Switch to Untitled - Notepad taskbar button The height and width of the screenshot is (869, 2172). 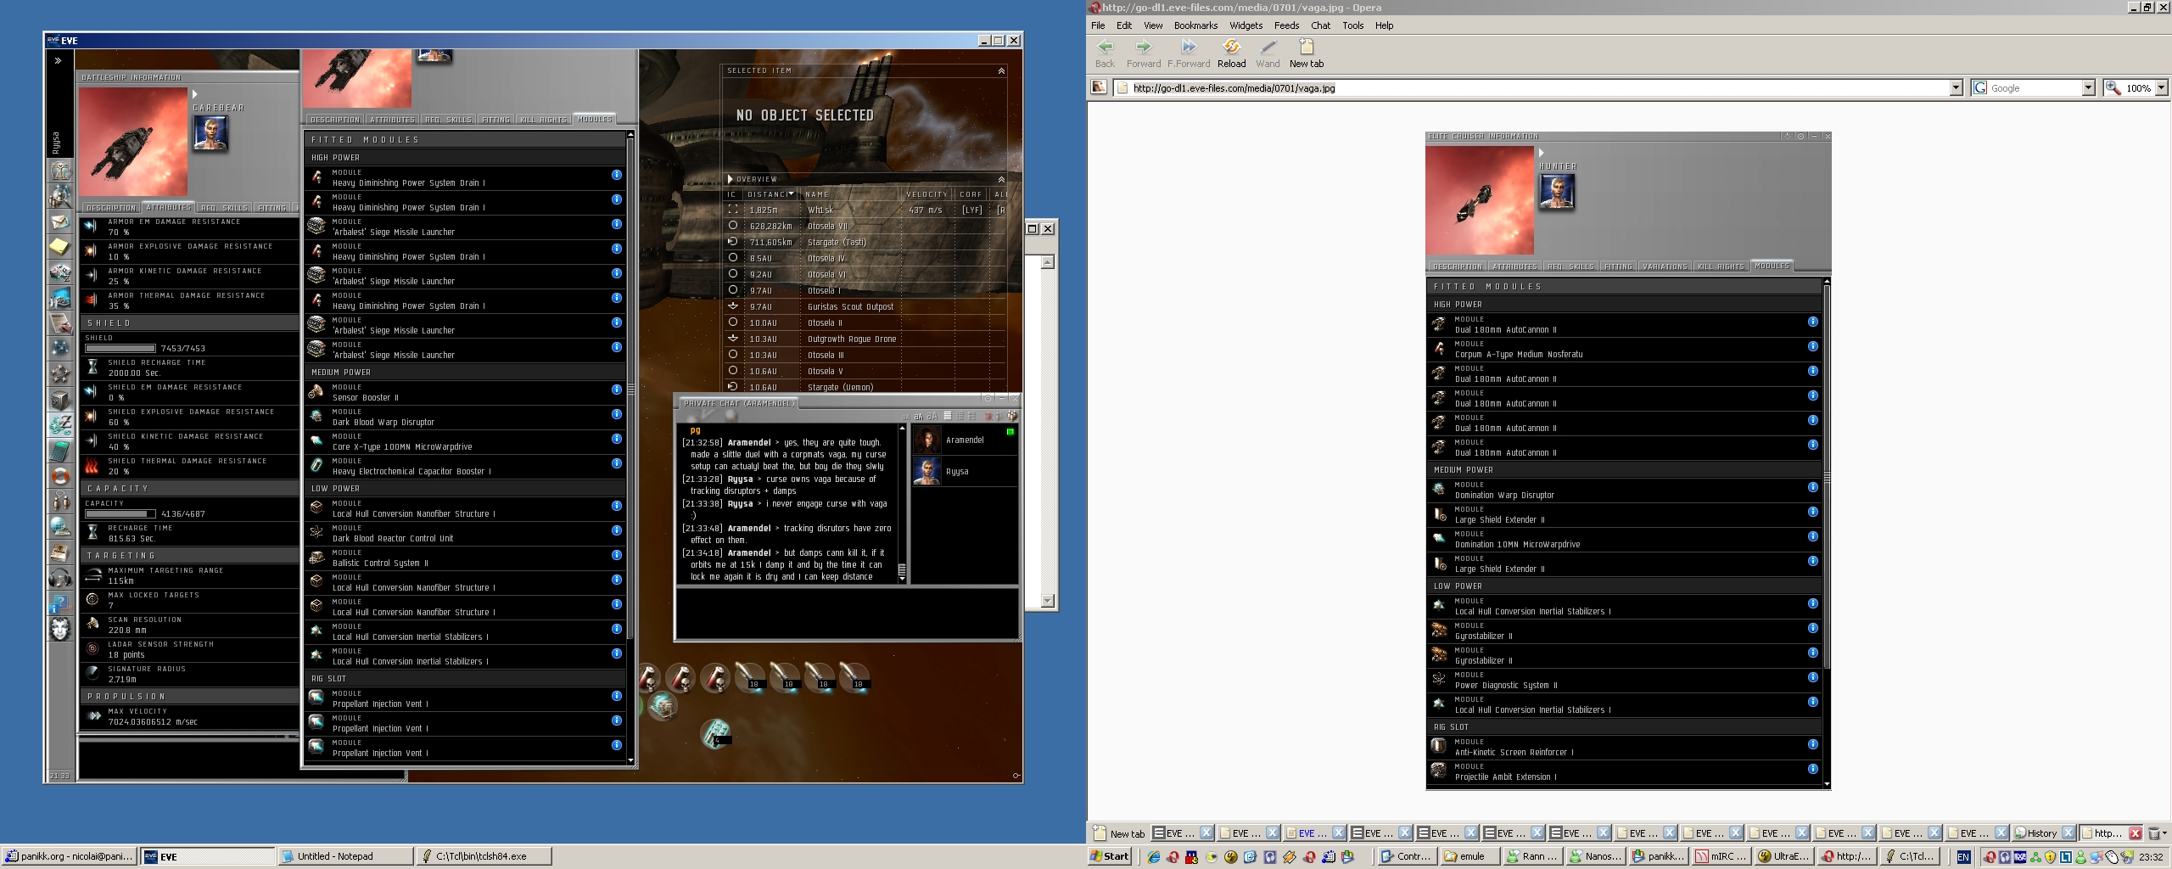(x=344, y=856)
